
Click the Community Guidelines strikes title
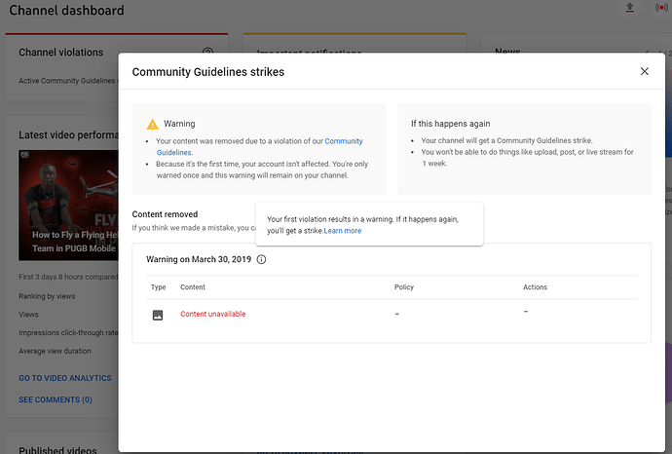click(x=208, y=72)
